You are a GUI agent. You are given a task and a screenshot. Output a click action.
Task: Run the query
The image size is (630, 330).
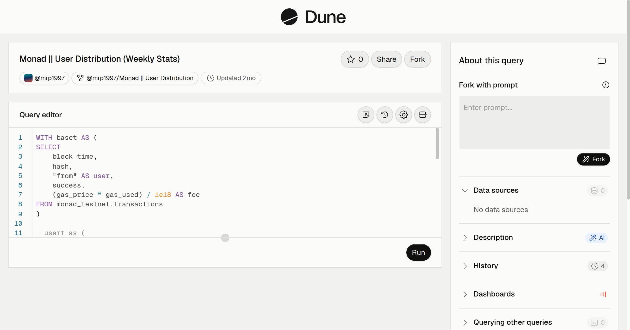(x=418, y=252)
